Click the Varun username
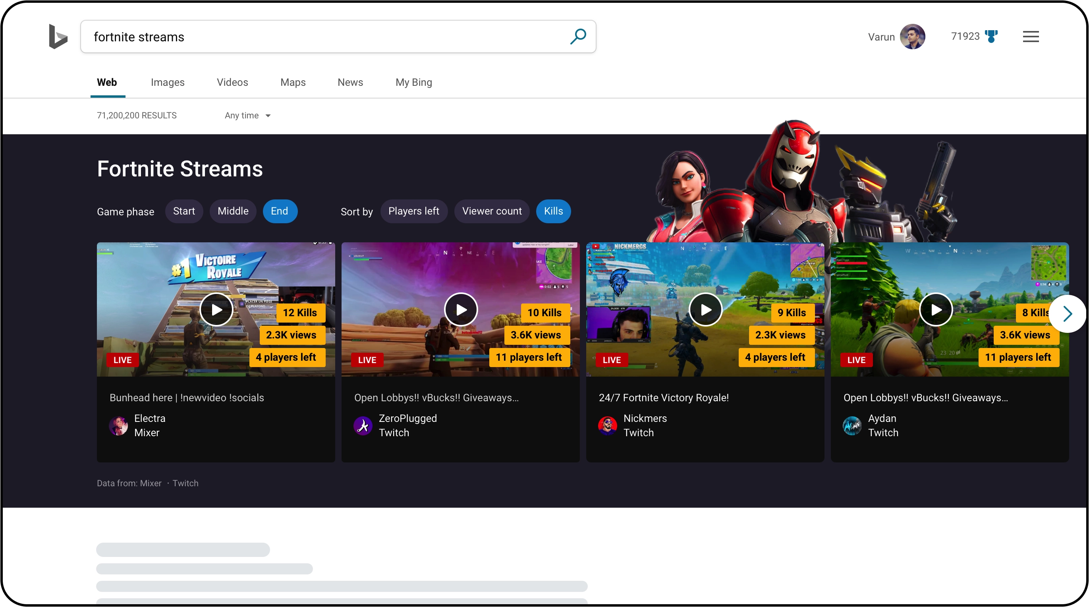The width and height of the screenshot is (1089, 607). (x=881, y=37)
